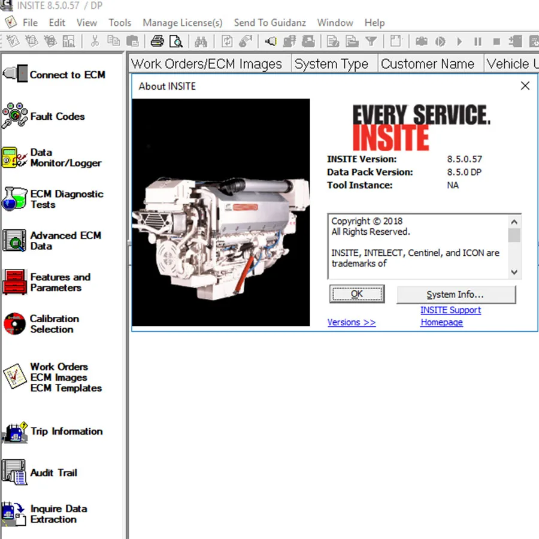The image size is (539, 539).
Task: Click copyright box scroll up arrow
Action: 514,222
